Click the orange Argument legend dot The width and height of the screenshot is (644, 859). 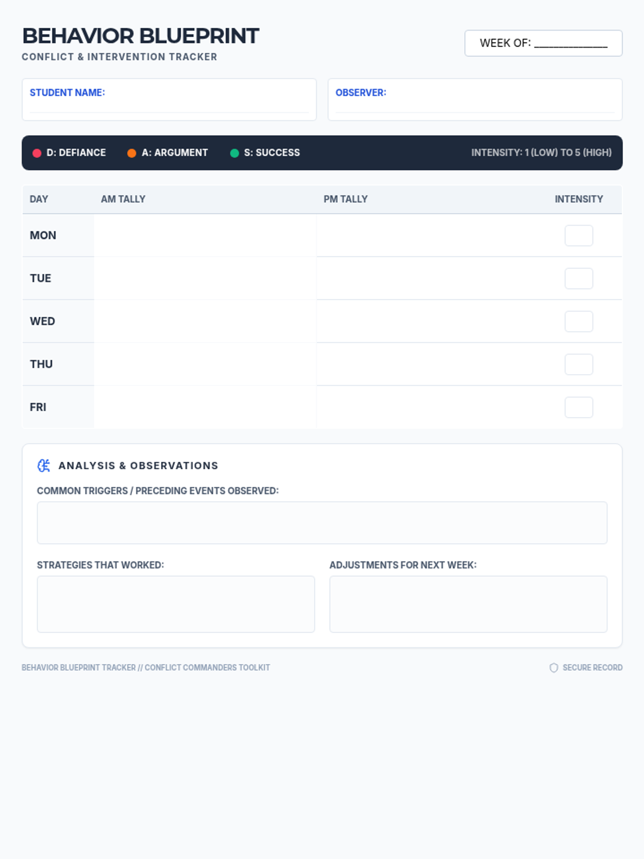[131, 153]
